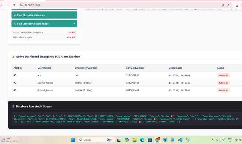Click Karthik (Brother) in alert #1 row
The image size is (242, 144).
tap(83, 90)
